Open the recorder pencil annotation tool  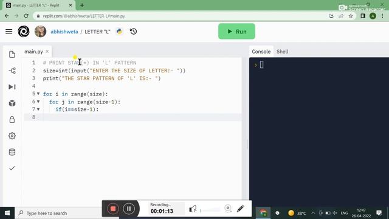[240, 209]
